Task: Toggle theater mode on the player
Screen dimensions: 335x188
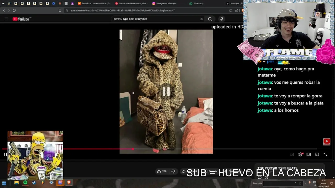Action: [x=309, y=154]
